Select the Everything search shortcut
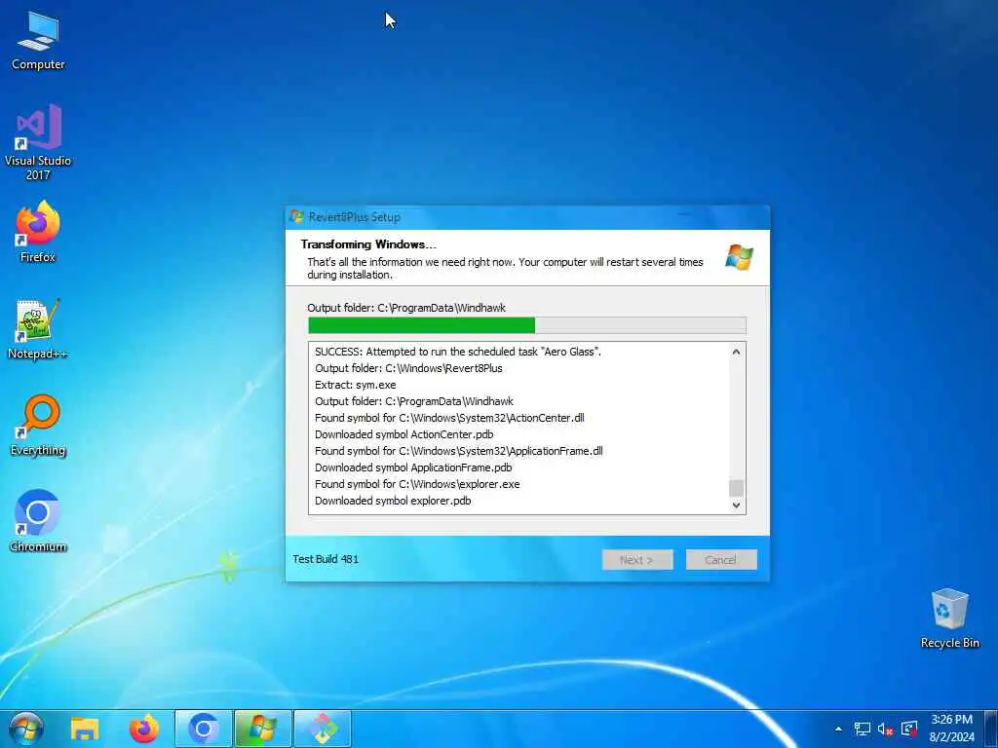The image size is (998, 748). [x=38, y=426]
